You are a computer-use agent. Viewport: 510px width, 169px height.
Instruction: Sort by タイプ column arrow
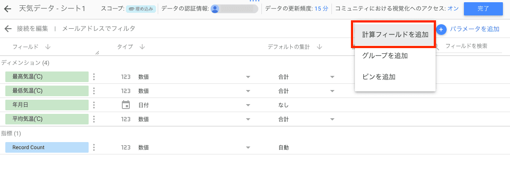142,47
